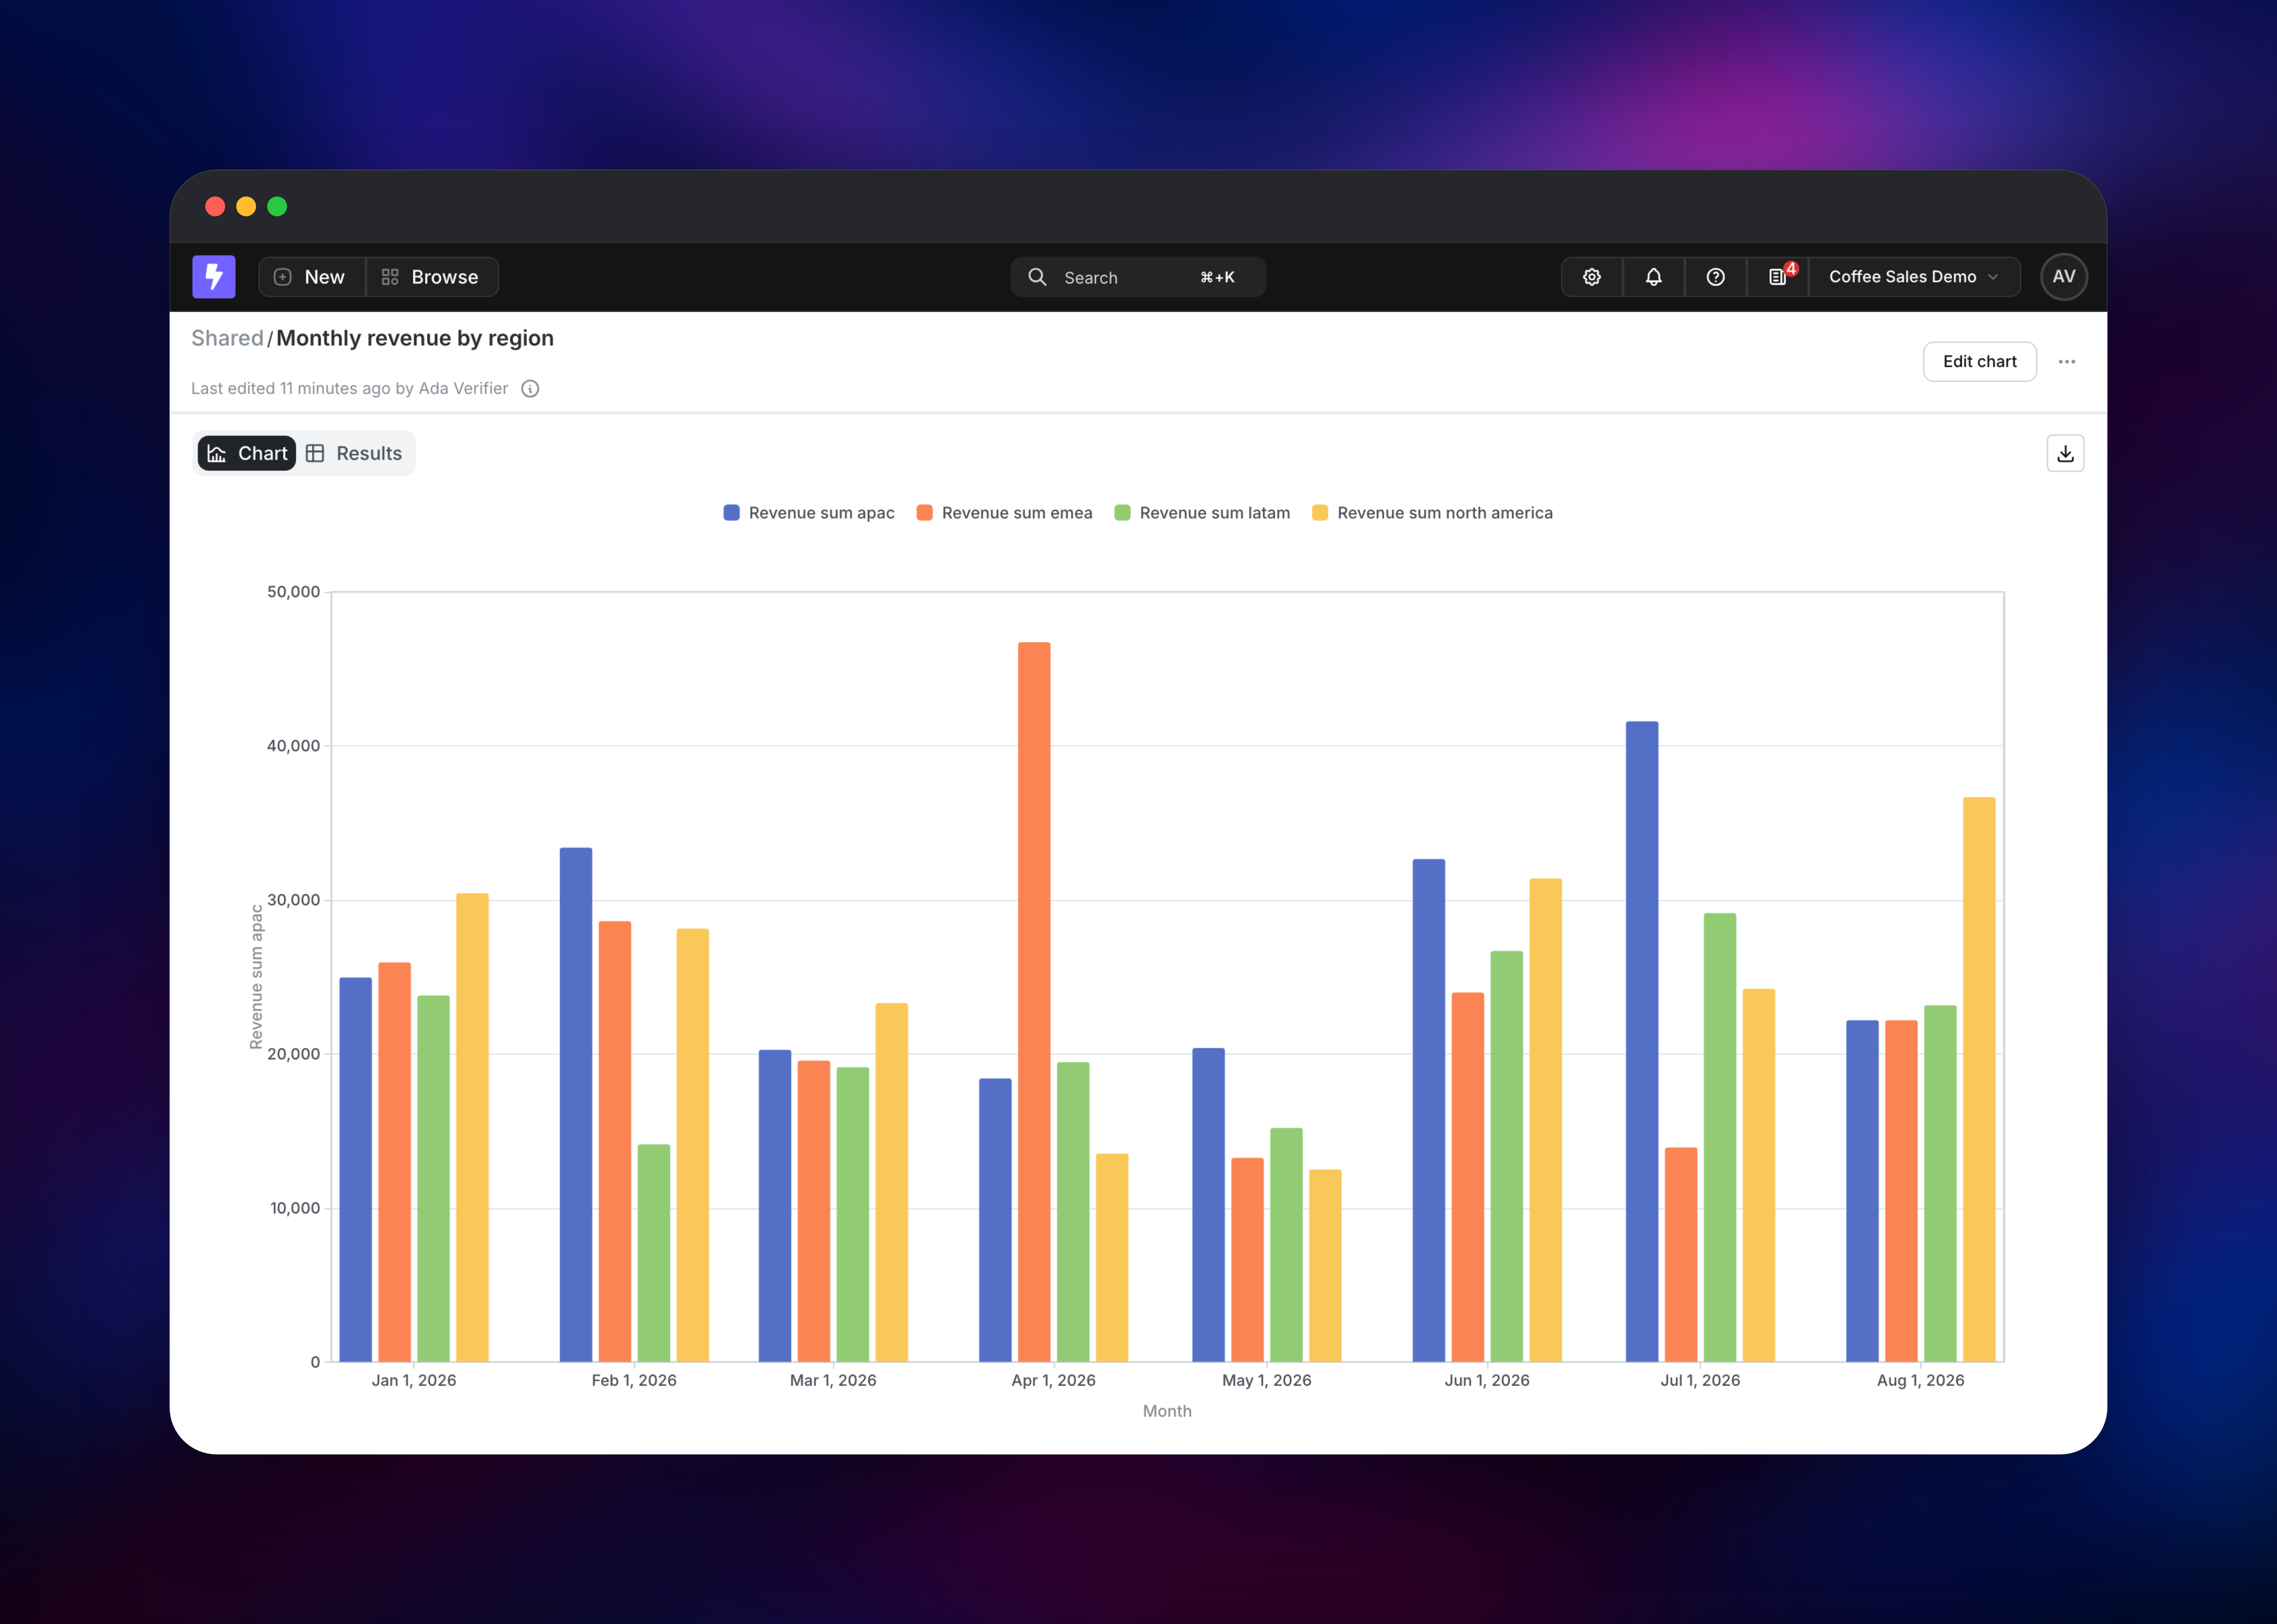Viewport: 2277px width, 1624px height.
Task: Click the Month x-axis title
Action: click(1167, 1411)
